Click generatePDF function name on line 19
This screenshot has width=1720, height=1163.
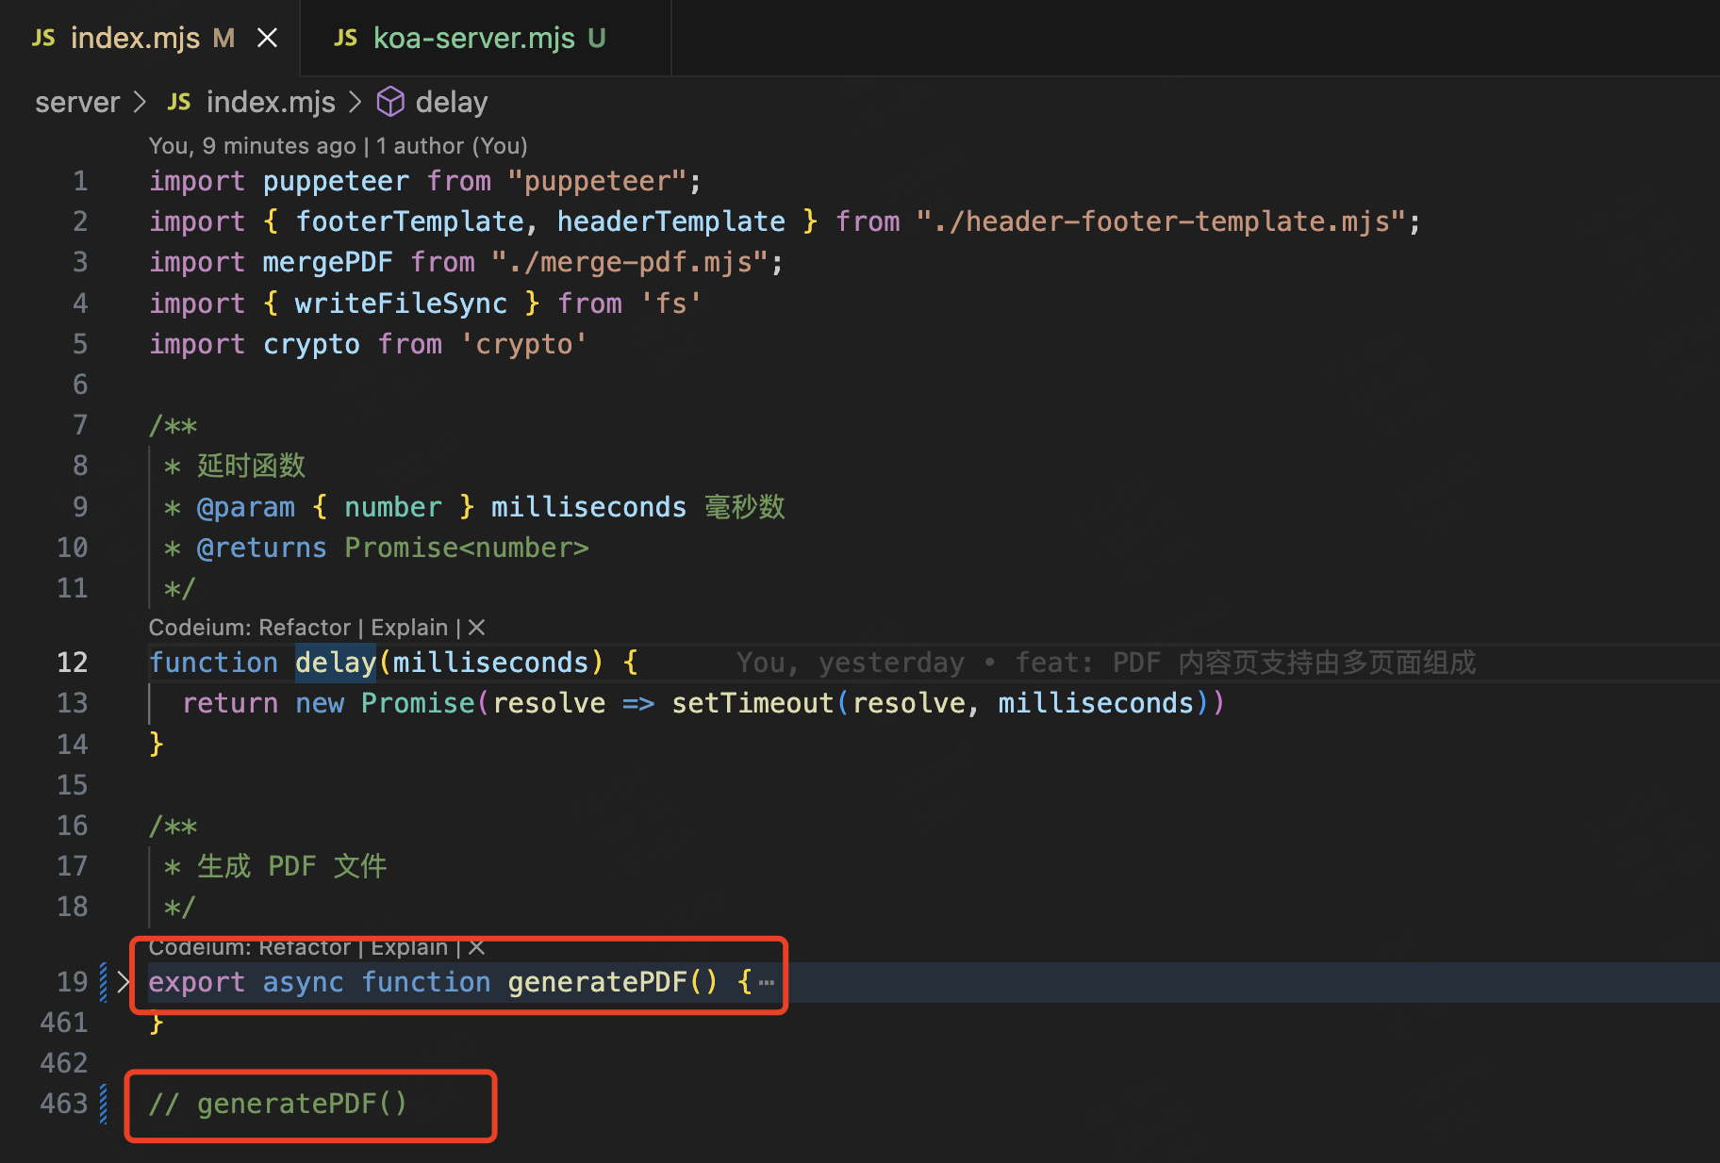click(598, 982)
